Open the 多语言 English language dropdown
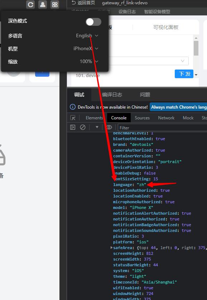This screenshot has height=300, width=207. coord(87,35)
